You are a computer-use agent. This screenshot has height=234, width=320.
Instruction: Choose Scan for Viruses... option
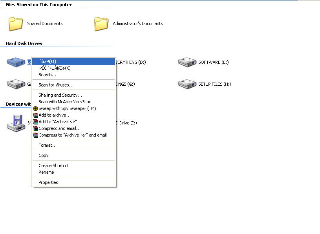pos(56,85)
